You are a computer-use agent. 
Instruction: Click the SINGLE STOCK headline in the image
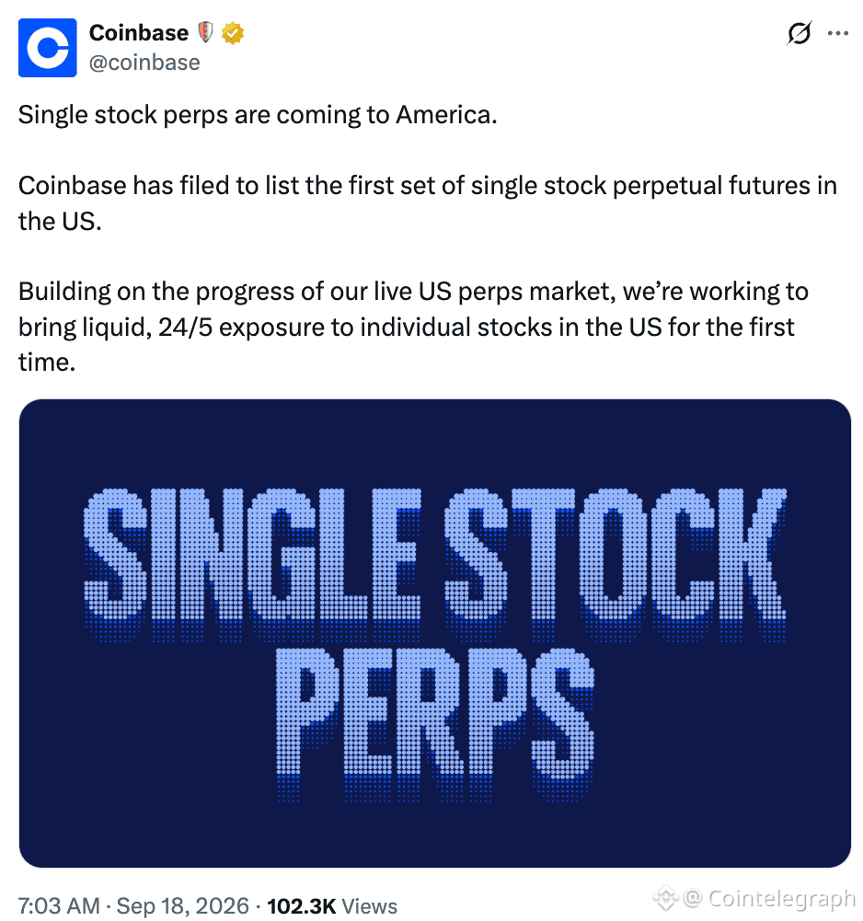coord(435,564)
